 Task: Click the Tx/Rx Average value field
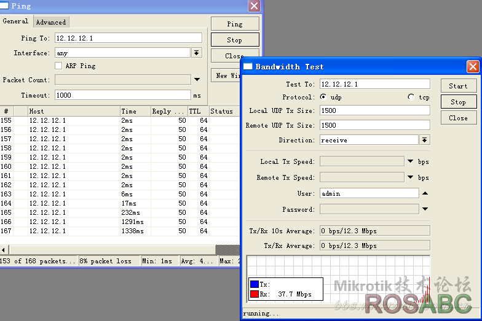(375, 246)
